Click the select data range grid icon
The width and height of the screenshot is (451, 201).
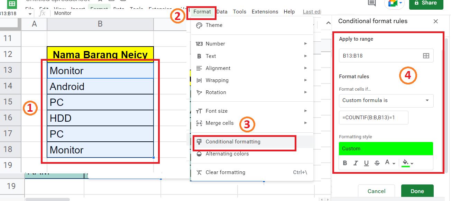pyautogui.click(x=426, y=56)
